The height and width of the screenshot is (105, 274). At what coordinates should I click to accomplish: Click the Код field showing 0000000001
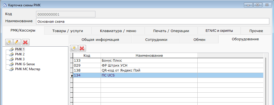tap(66, 14)
